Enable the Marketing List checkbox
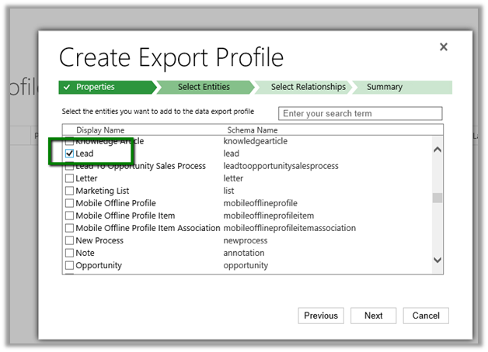 70,191
